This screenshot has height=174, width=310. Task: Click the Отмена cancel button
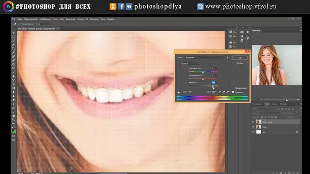(x=240, y=63)
